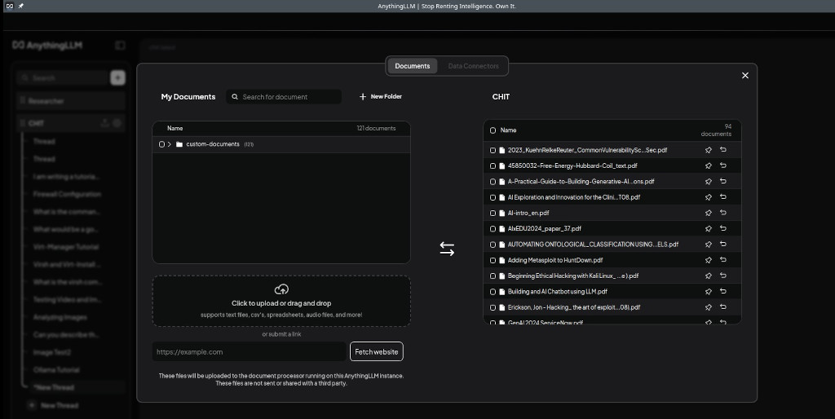
Task: Expand the custom-documents folder chevron
Action: click(170, 144)
